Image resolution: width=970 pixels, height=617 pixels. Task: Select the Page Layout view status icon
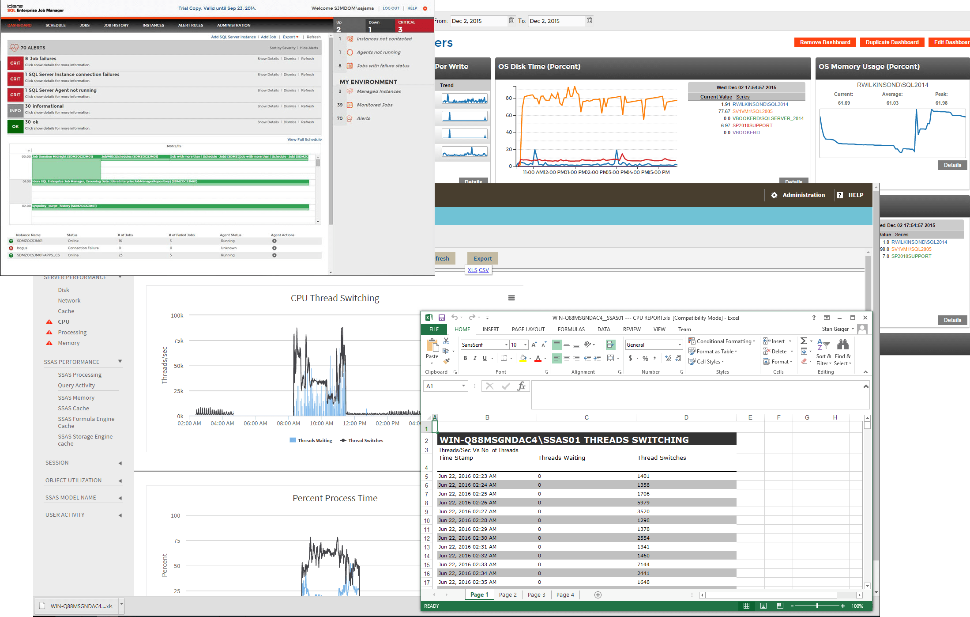point(763,606)
